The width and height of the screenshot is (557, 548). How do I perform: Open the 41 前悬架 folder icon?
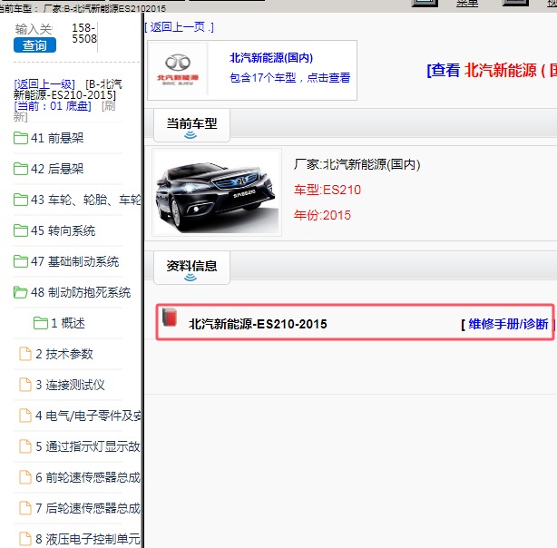(x=21, y=138)
